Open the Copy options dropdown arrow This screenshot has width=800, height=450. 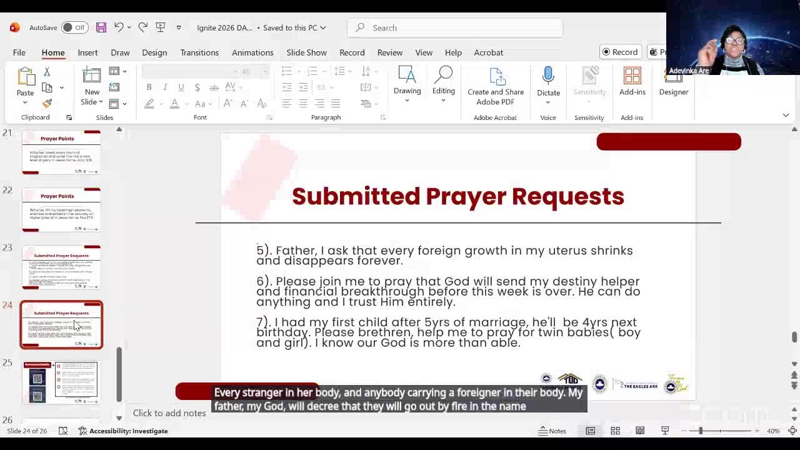tap(61, 87)
